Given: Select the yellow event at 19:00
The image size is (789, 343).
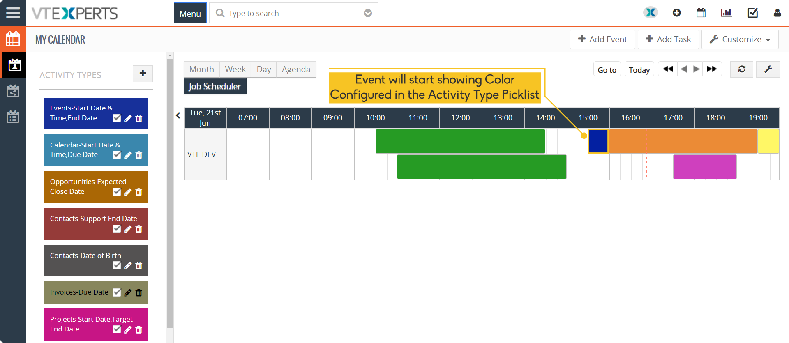Looking at the screenshot, I should coord(768,141).
